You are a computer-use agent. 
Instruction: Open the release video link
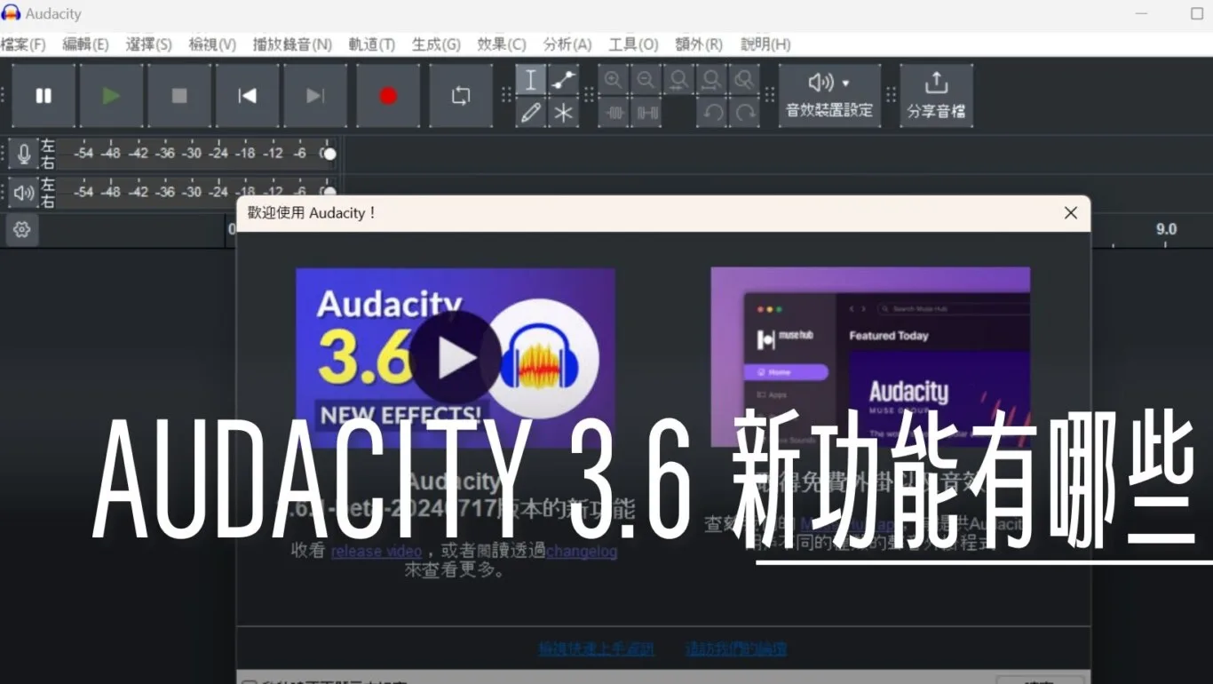pos(377,552)
